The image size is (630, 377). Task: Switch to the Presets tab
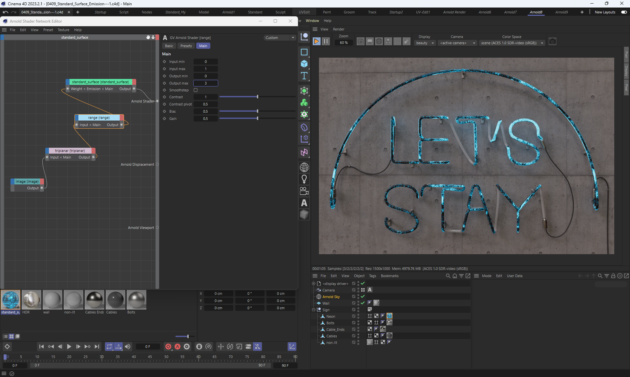click(186, 46)
